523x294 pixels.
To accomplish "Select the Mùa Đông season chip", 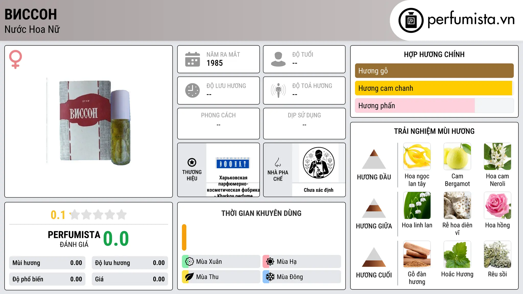I will point(302,277).
